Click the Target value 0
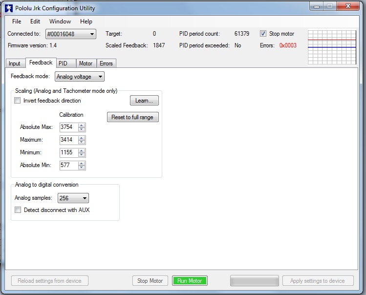 pos(154,34)
